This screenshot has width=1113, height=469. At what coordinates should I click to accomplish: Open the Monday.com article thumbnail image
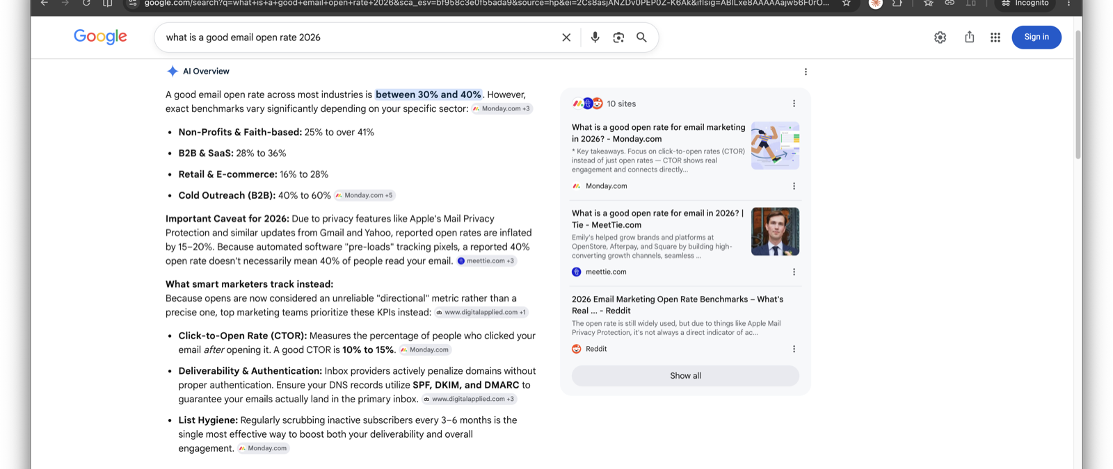click(775, 146)
